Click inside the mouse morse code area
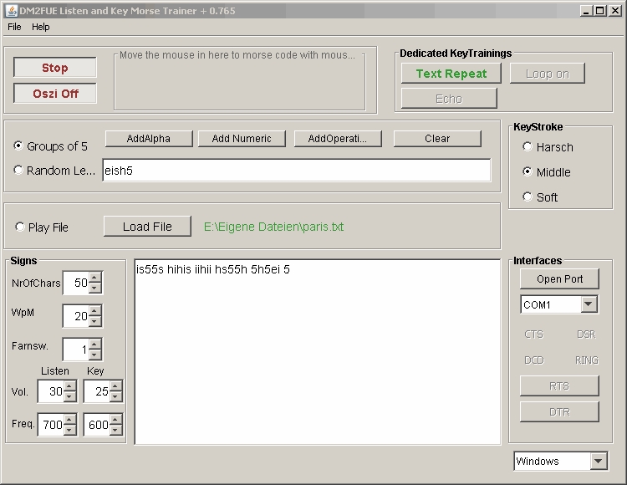Viewport: 627px width, 485px height. (240, 82)
